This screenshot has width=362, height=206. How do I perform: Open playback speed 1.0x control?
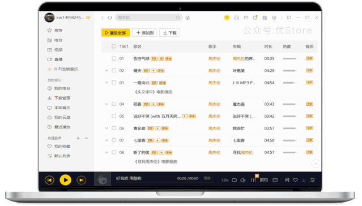(x=225, y=180)
